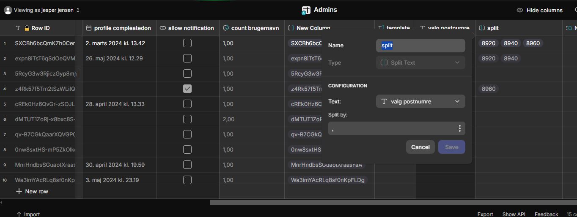Viewport: 577px width, 217px height.
Task: Toggle allow notification checkbox in row 3
Action: (187, 73)
